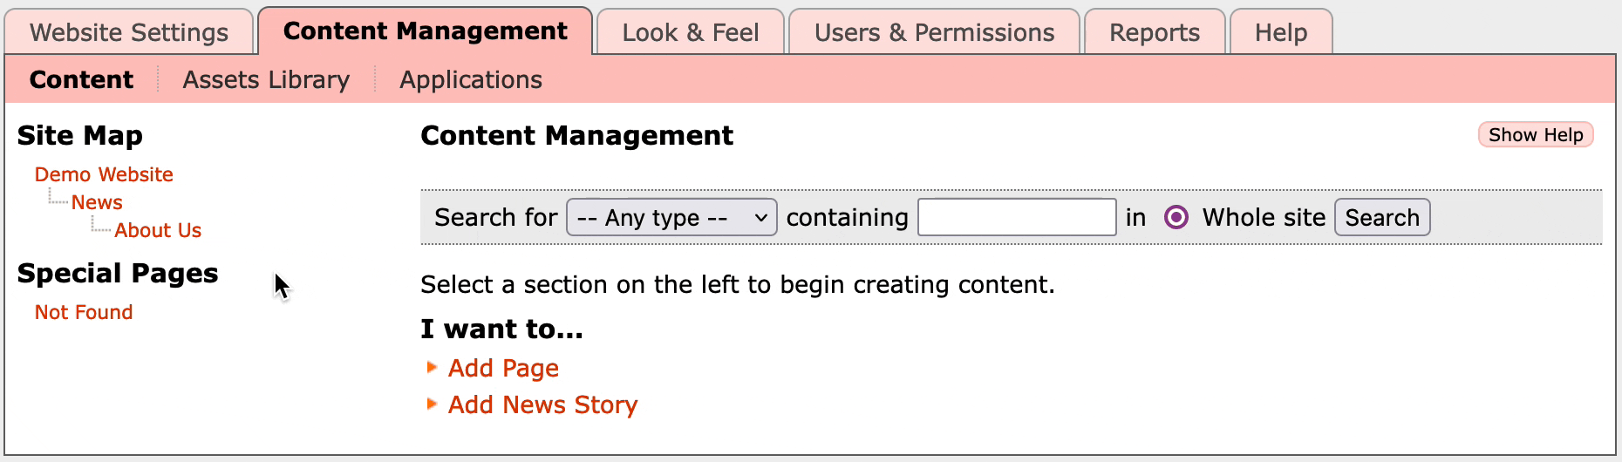The height and width of the screenshot is (462, 1622).
Task: Select Demo Website in the site map
Action: [x=104, y=174]
